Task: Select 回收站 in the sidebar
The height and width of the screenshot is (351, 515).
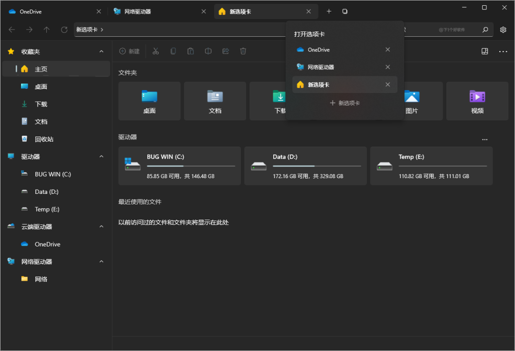Action: 44,139
